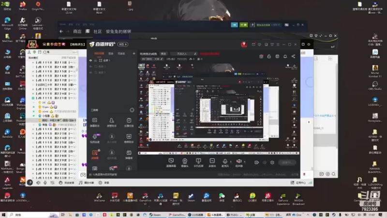Add a new scene with plus button
387x218 pixels.
pos(134,53)
